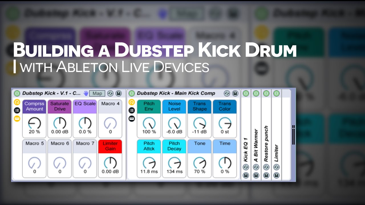Toggle A Bit Warmer device activator

click(x=256, y=93)
